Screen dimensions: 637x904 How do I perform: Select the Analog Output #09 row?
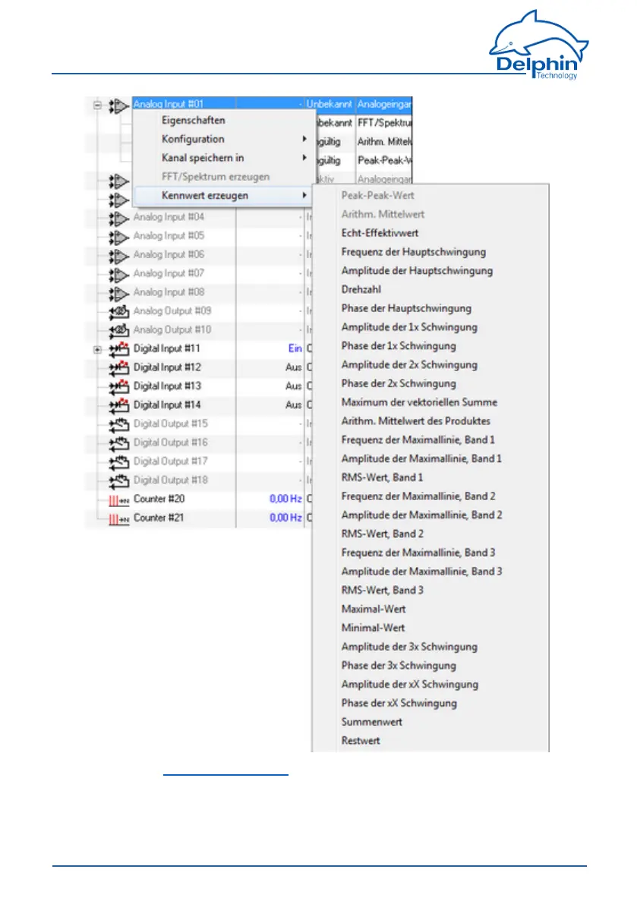point(199,311)
